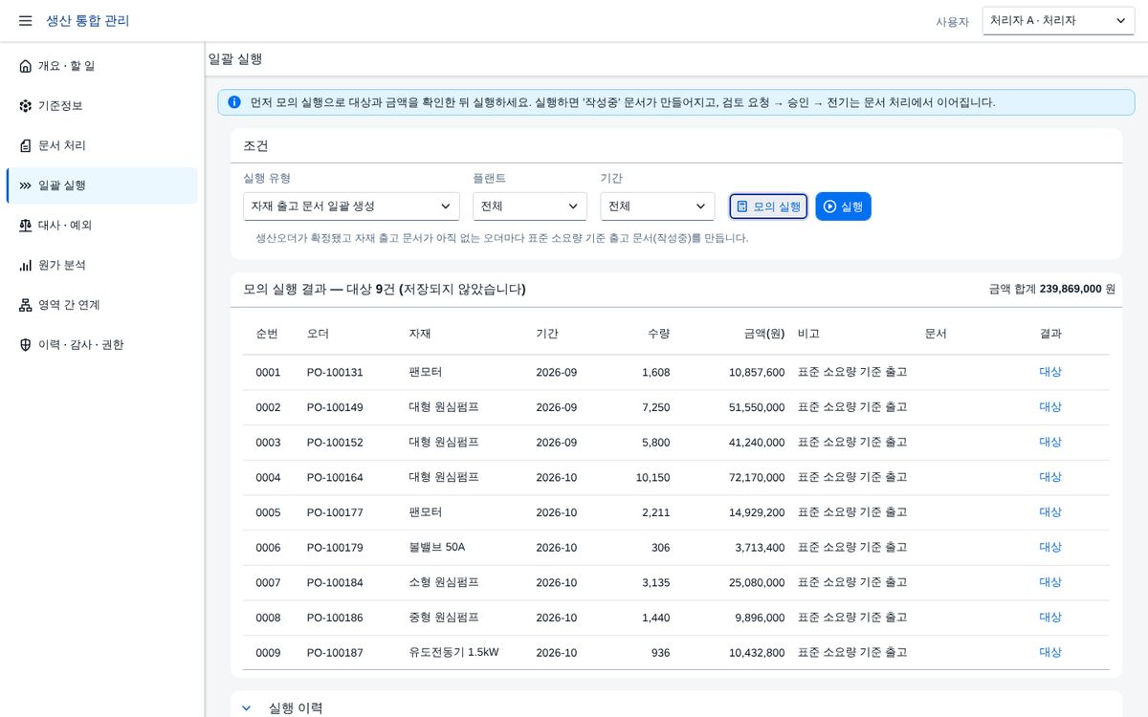Viewport: 1148px width, 717px height.
Task: Open 개요 · 할 일 menu item
Action: (102, 66)
